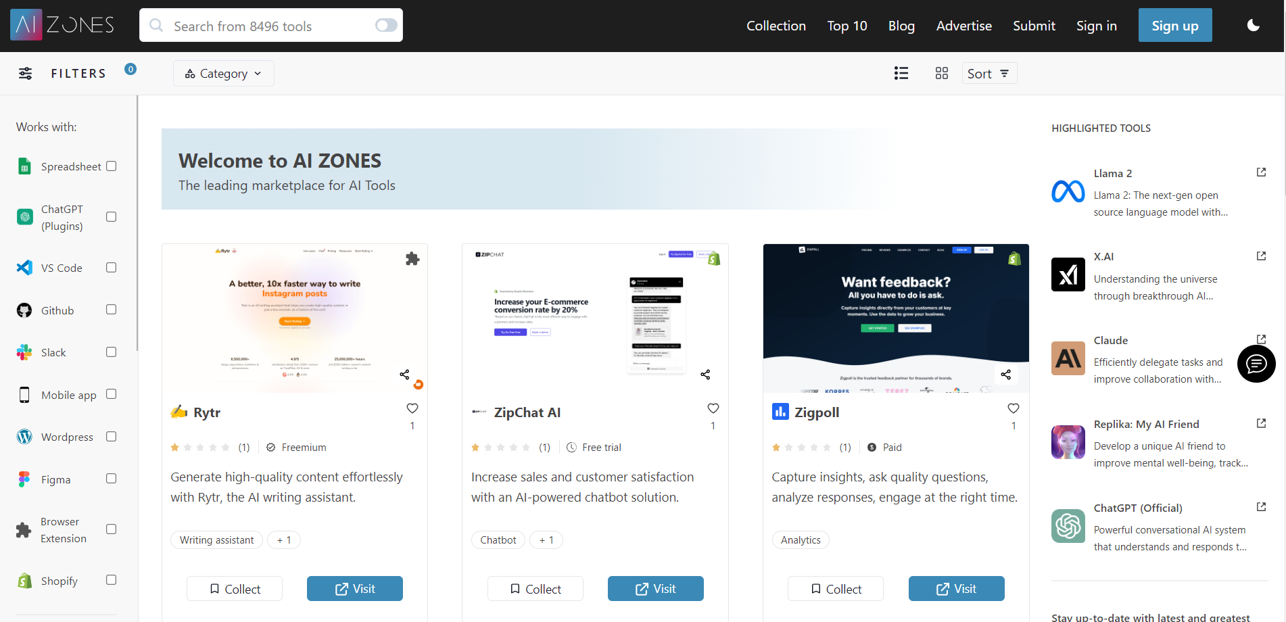This screenshot has height=622, width=1286.
Task: Click the filters sliders icon
Action: coord(25,73)
